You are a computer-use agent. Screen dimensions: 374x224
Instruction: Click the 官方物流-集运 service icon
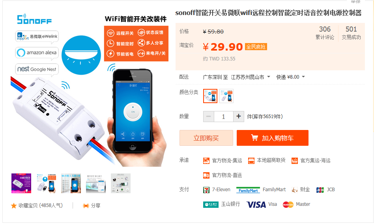click(206, 161)
